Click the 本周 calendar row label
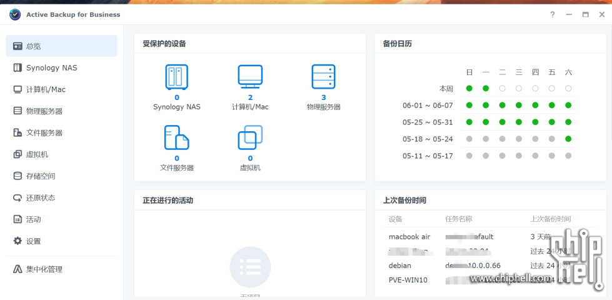This screenshot has height=300, width=612. [446, 89]
